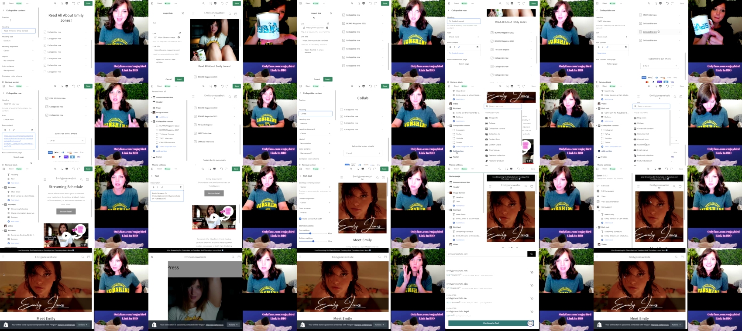
Task: Clear the youtube link in Insert link dialog
Action: pyautogui.click(x=327, y=28)
